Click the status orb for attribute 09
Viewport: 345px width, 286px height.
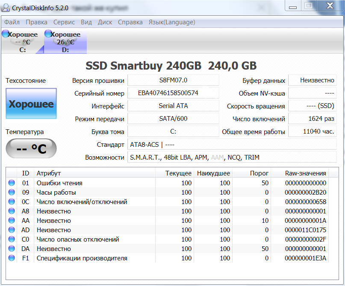(x=12, y=192)
